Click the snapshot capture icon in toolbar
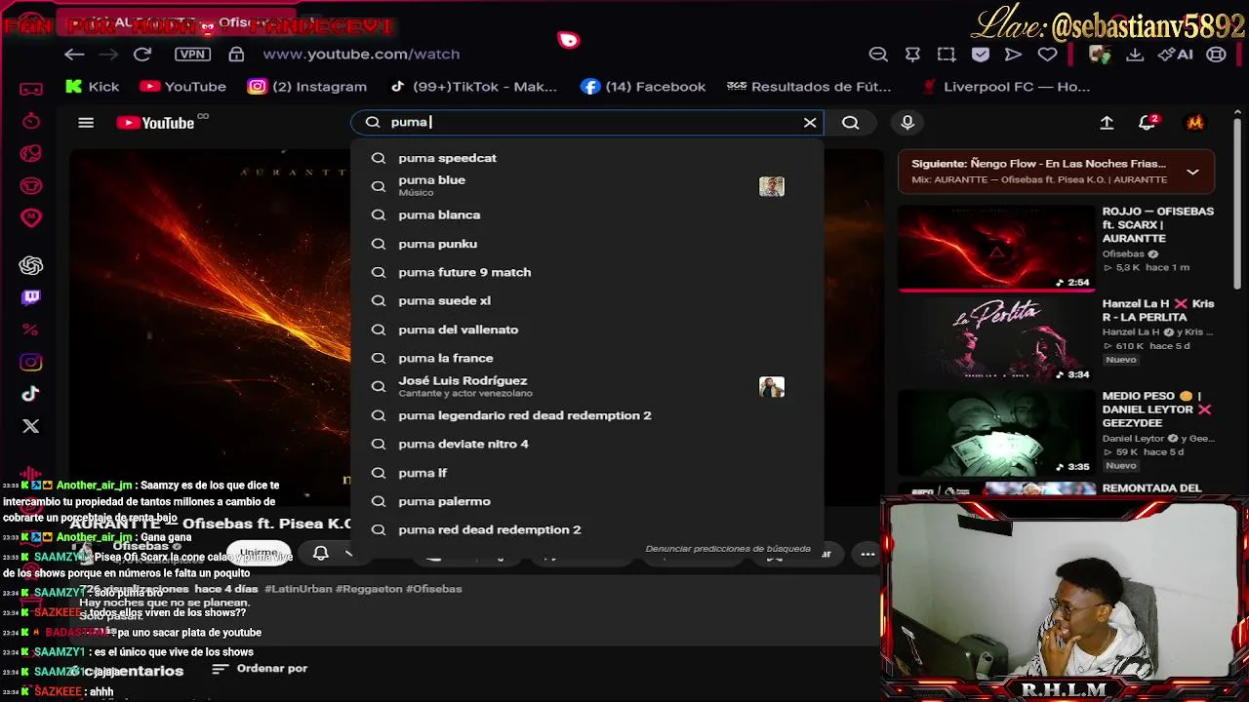Viewport: 1249px width, 702px height. click(x=947, y=55)
